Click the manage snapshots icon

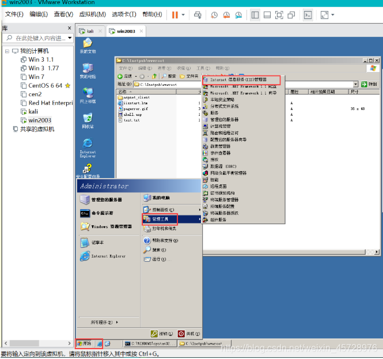[x=238, y=15]
